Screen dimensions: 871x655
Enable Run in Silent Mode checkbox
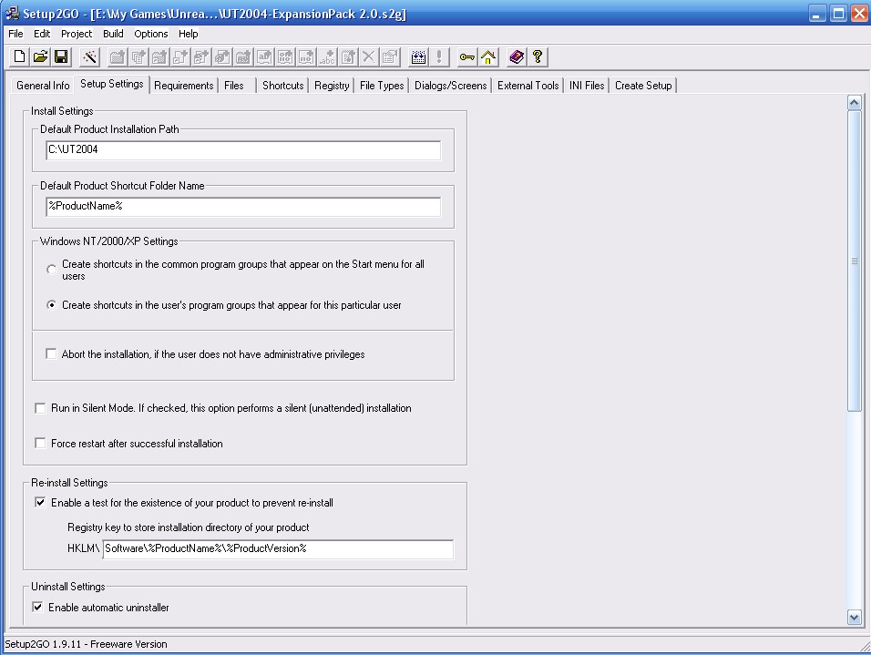click(x=40, y=408)
